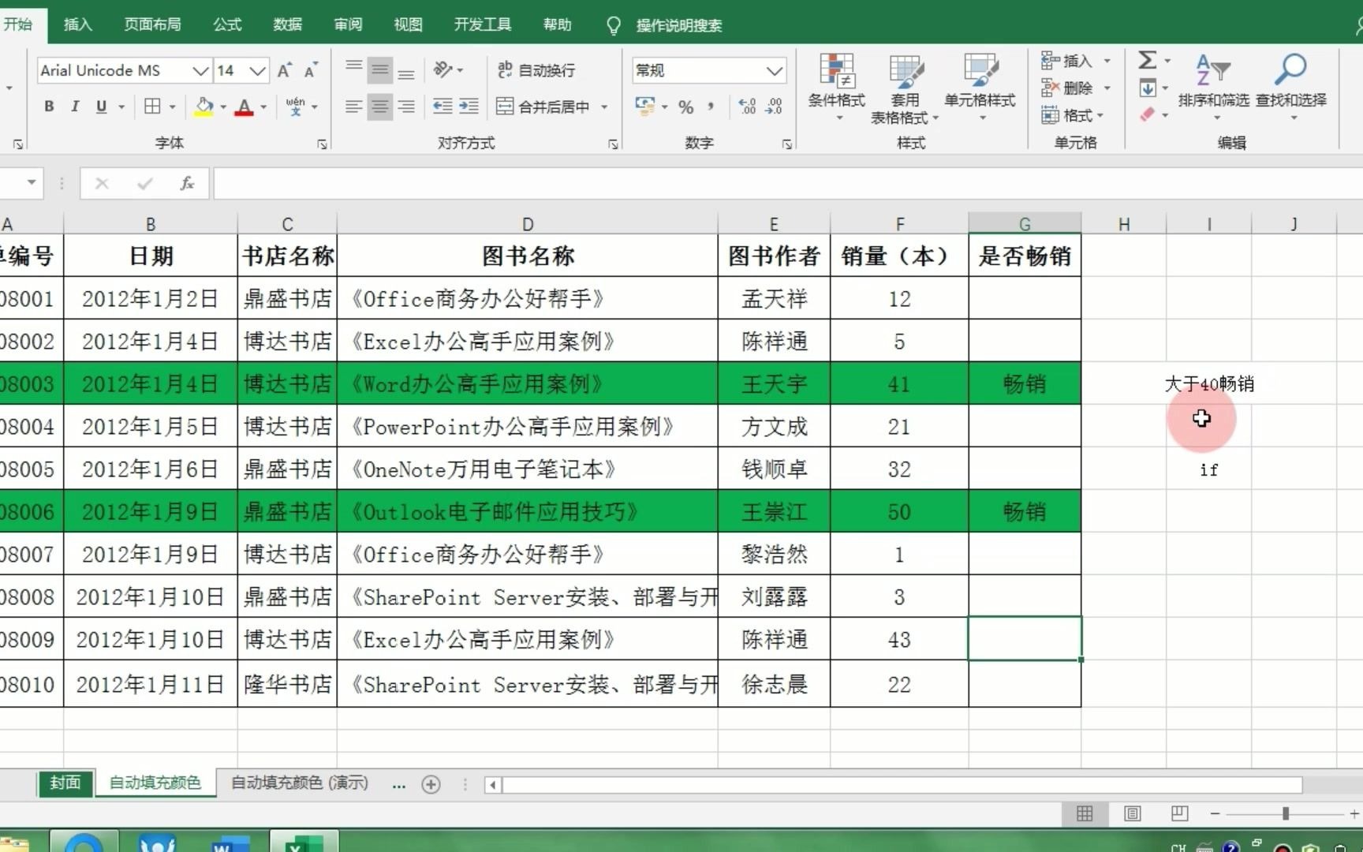1363x852 pixels.
Task: Click the phonetic guide (wén) icon
Action: (295, 106)
